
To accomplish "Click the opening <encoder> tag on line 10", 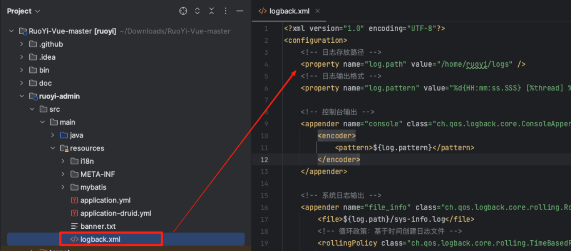I will (x=337, y=136).
